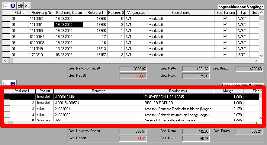The image size is (267, 145).
Task: Select invoice number 1110550 cell
Action: click(x=41, y=30)
